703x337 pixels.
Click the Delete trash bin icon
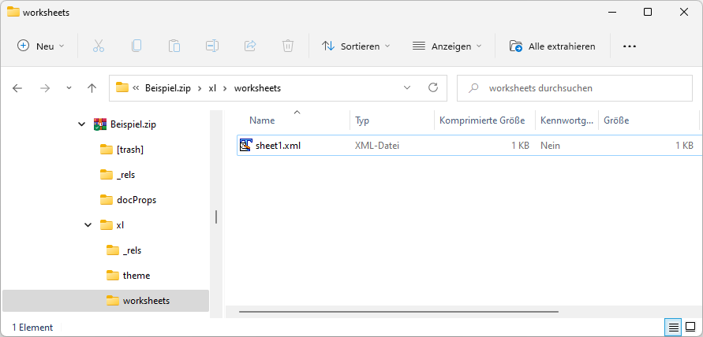tap(288, 46)
